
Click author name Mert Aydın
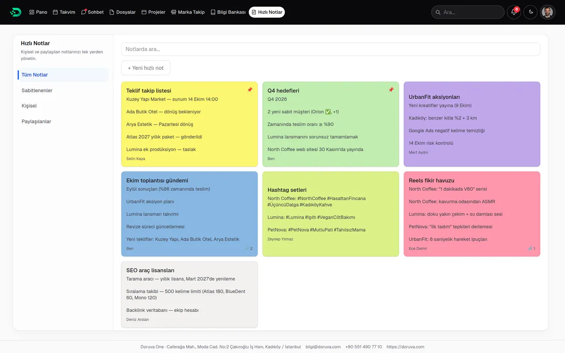coord(418,153)
